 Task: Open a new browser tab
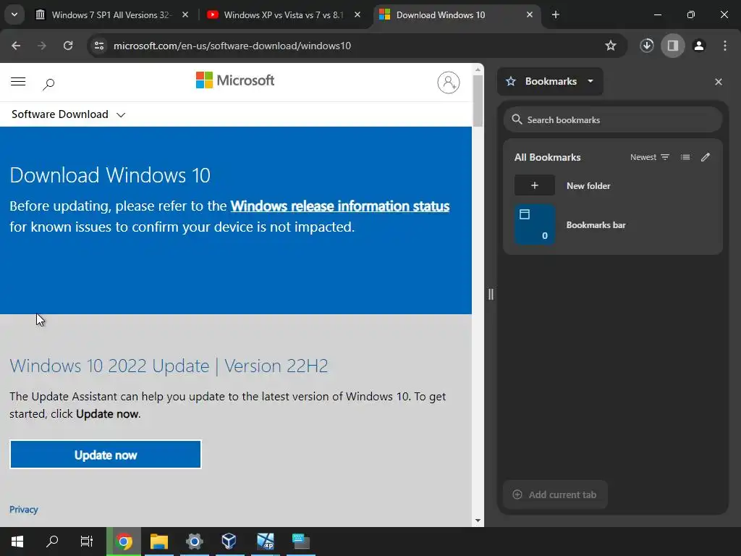click(x=556, y=14)
